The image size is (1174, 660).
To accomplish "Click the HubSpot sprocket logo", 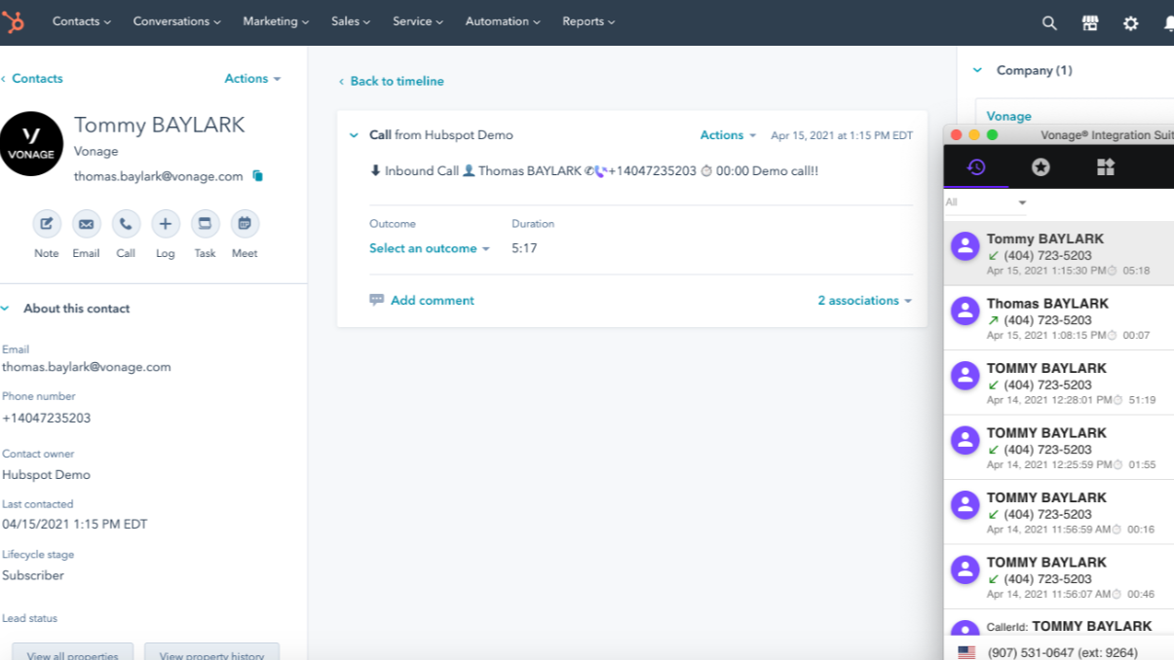I will click(x=12, y=21).
